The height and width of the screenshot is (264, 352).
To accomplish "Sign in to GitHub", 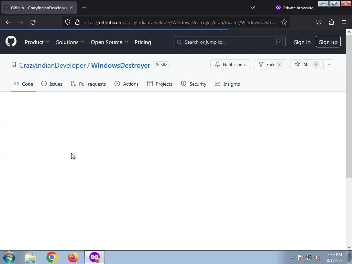I will coord(302,42).
